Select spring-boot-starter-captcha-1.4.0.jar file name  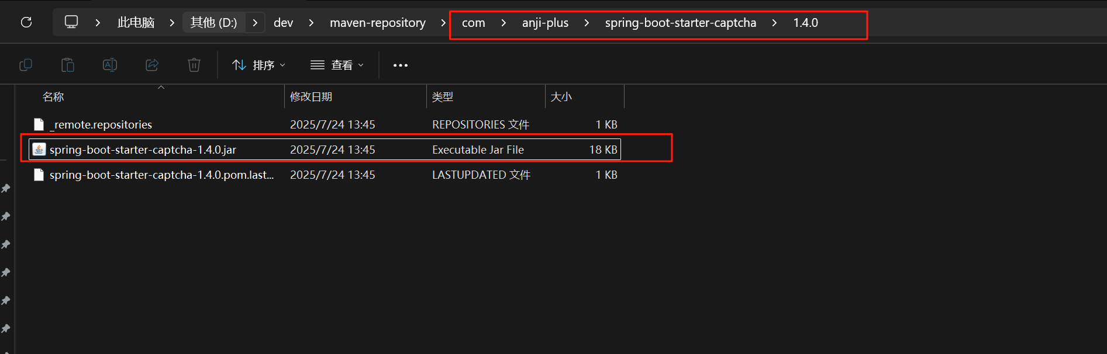[143, 150]
